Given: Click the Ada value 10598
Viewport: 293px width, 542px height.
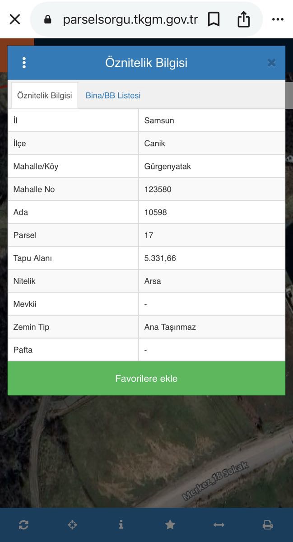Looking at the screenshot, I should (155, 212).
